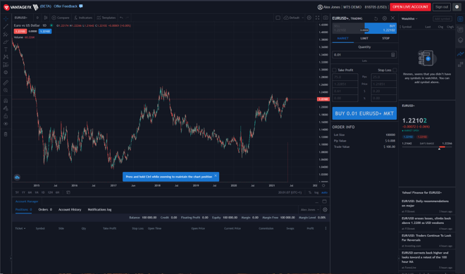
Task: Select the brush drawing tool
Action: point(6,42)
